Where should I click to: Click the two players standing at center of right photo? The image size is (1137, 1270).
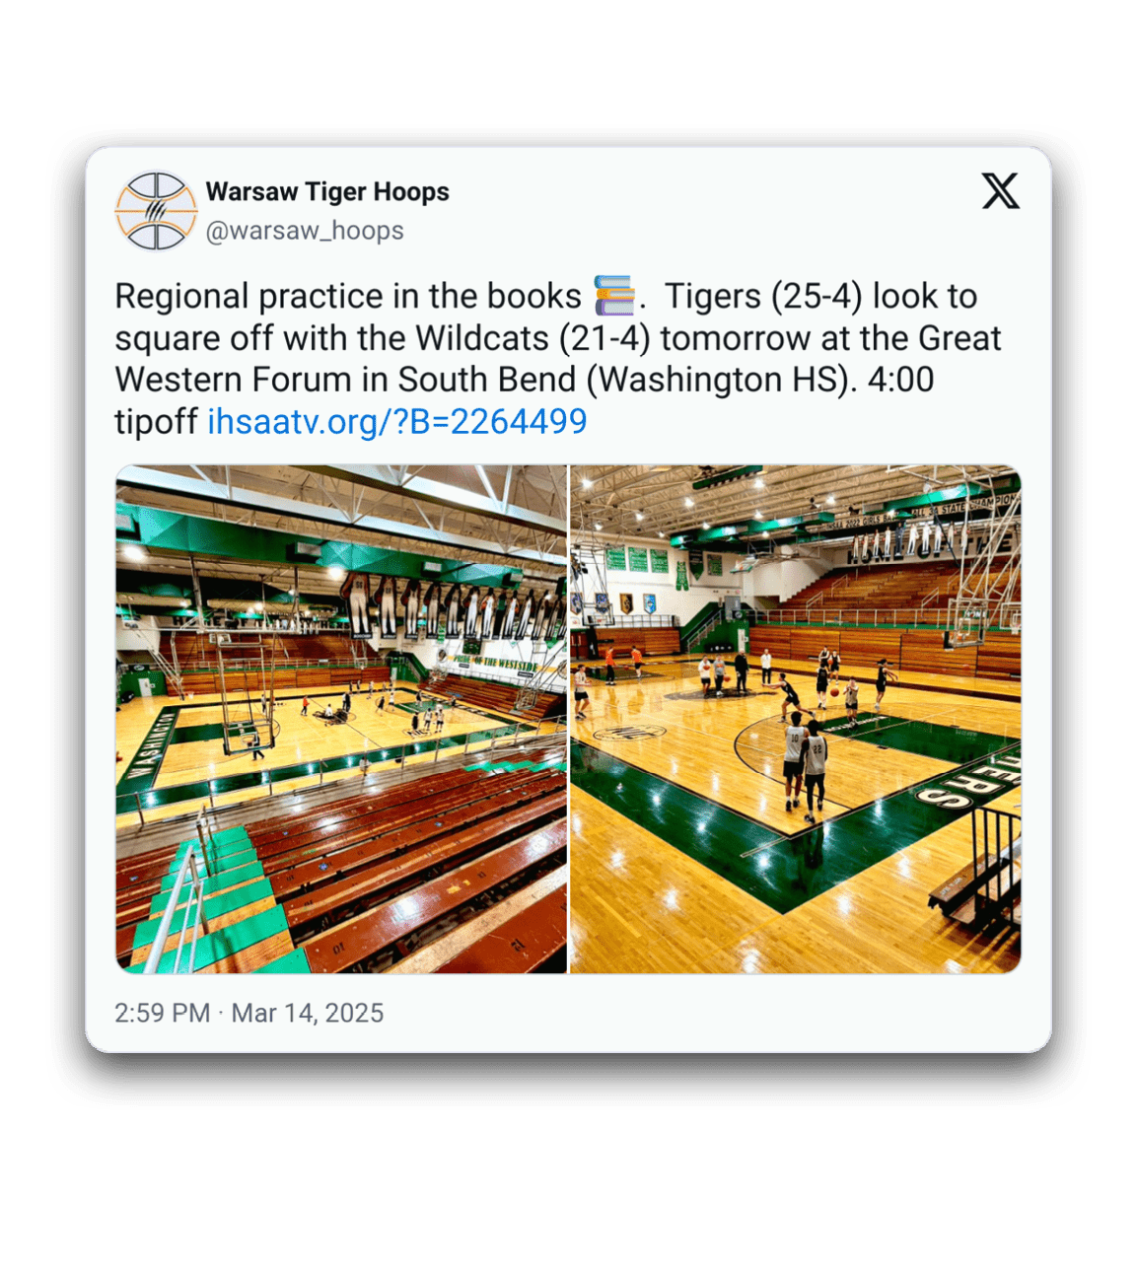(805, 765)
